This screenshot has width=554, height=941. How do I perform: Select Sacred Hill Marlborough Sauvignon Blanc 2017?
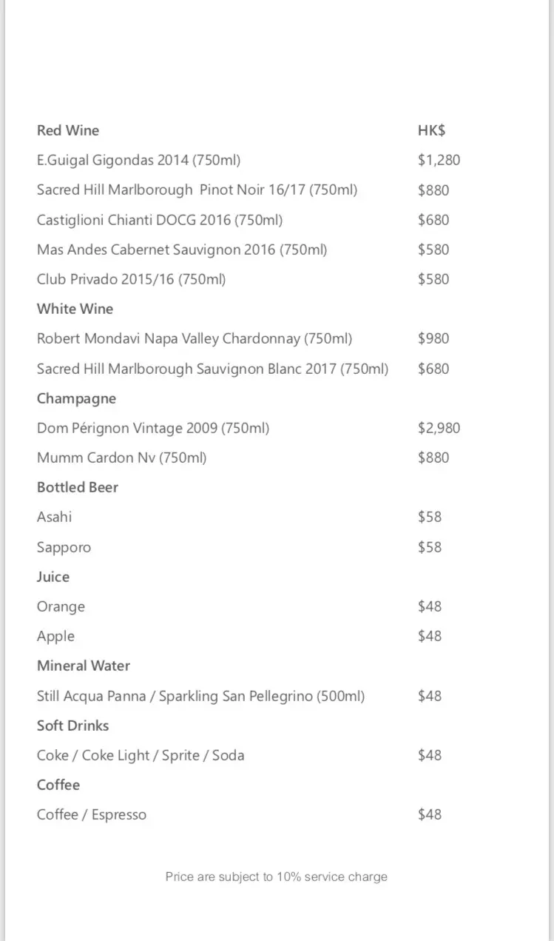[x=212, y=369]
